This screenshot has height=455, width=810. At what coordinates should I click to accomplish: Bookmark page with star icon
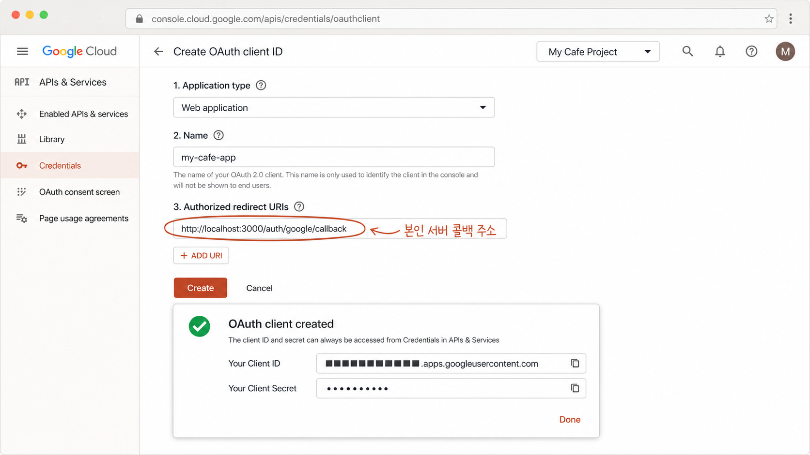pos(769,19)
